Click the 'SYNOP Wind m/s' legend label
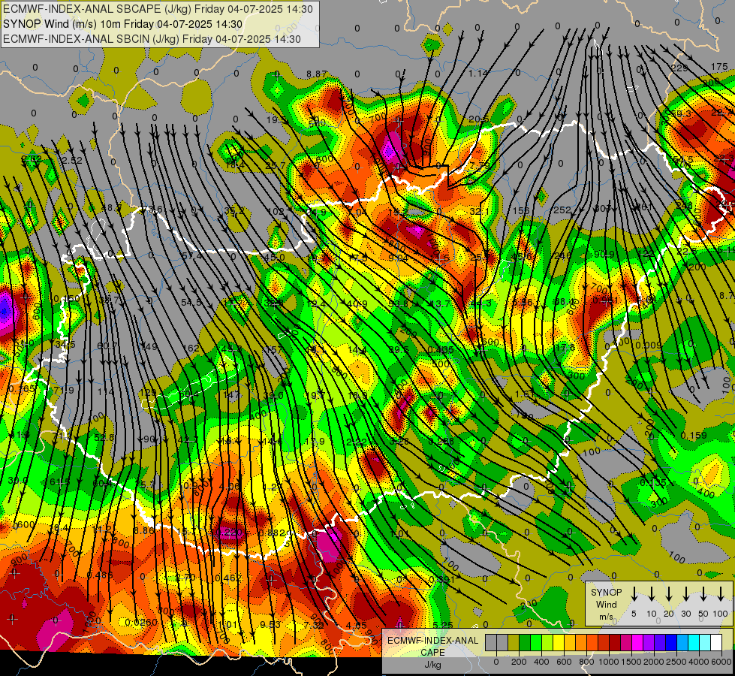The image size is (735, 676). coord(606,604)
